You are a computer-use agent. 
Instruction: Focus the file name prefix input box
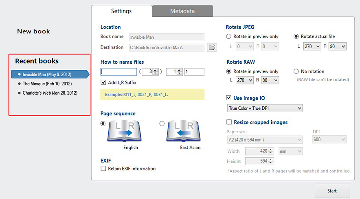tap(119, 72)
